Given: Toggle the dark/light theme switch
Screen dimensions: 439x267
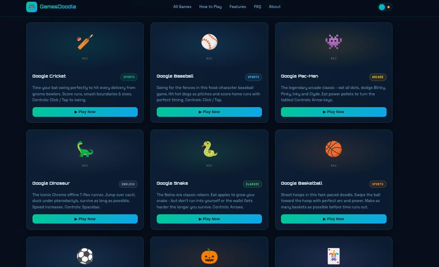Looking at the screenshot, I should point(385,7).
